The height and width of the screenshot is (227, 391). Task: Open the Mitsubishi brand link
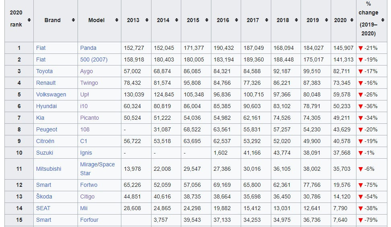coord(49,169)
